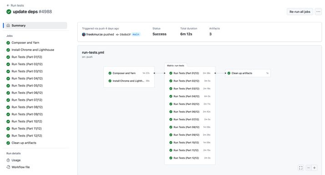325x175 pixels.
Task: Open the three-dot options menu
Action: coord(318,12)
